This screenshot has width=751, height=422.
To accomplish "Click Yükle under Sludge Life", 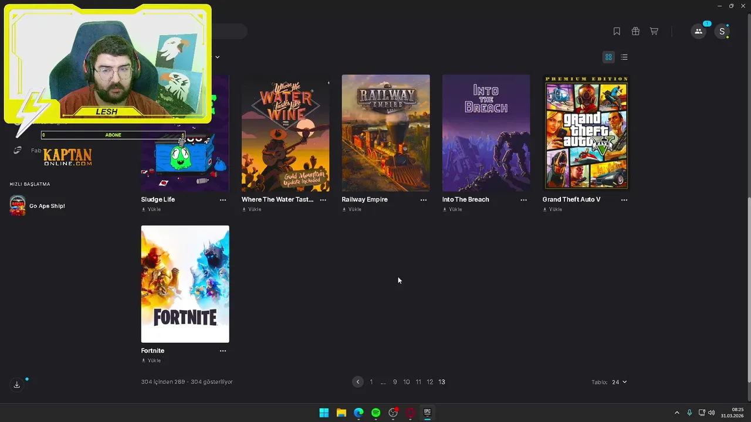I will click(x=151, y=209).
